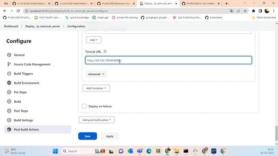Open the weather widget on the taskbar
Viewport: 278px width, 156px height.
click(15, 151)
